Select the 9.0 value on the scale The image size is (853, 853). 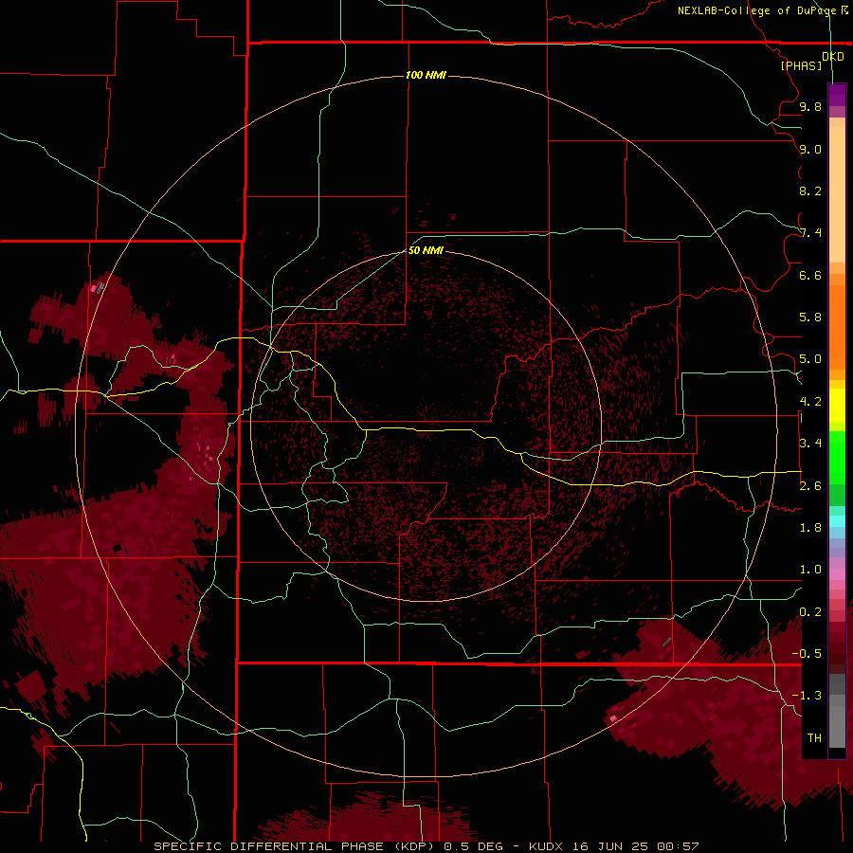[810, 149]
